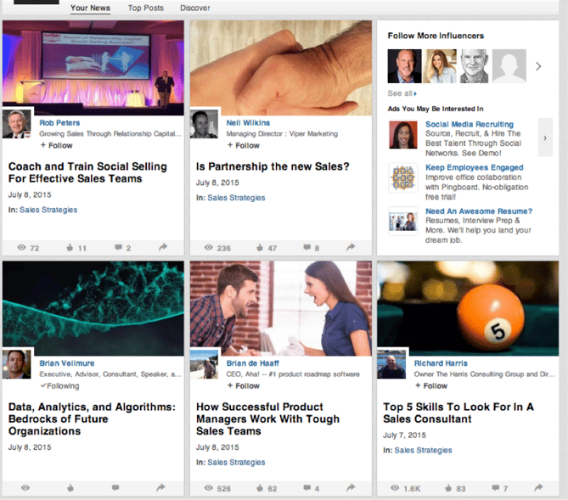Advance ads with the side arrow
The width and height of the screenshot is (568, 500).
click(x=545, y=138)
